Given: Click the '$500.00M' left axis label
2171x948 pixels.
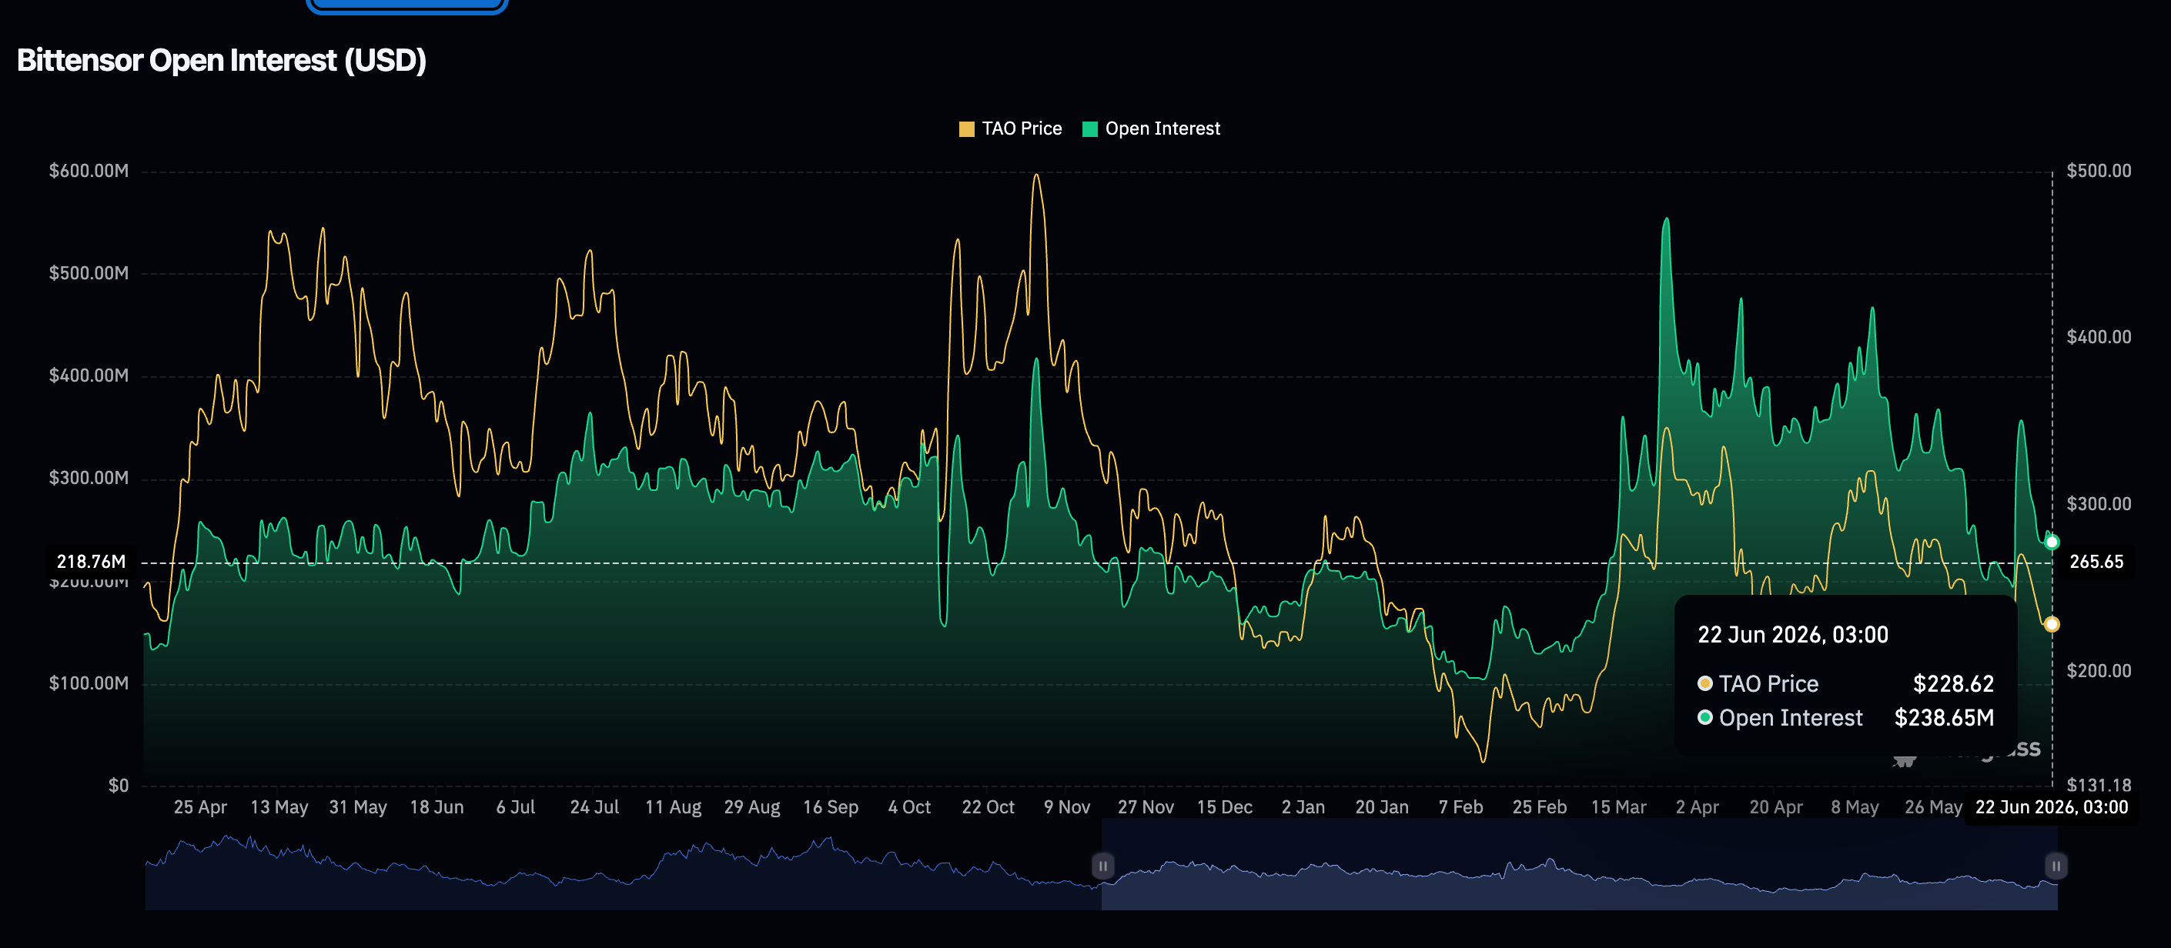Looking at the screenshot, I should pos(89,273).
